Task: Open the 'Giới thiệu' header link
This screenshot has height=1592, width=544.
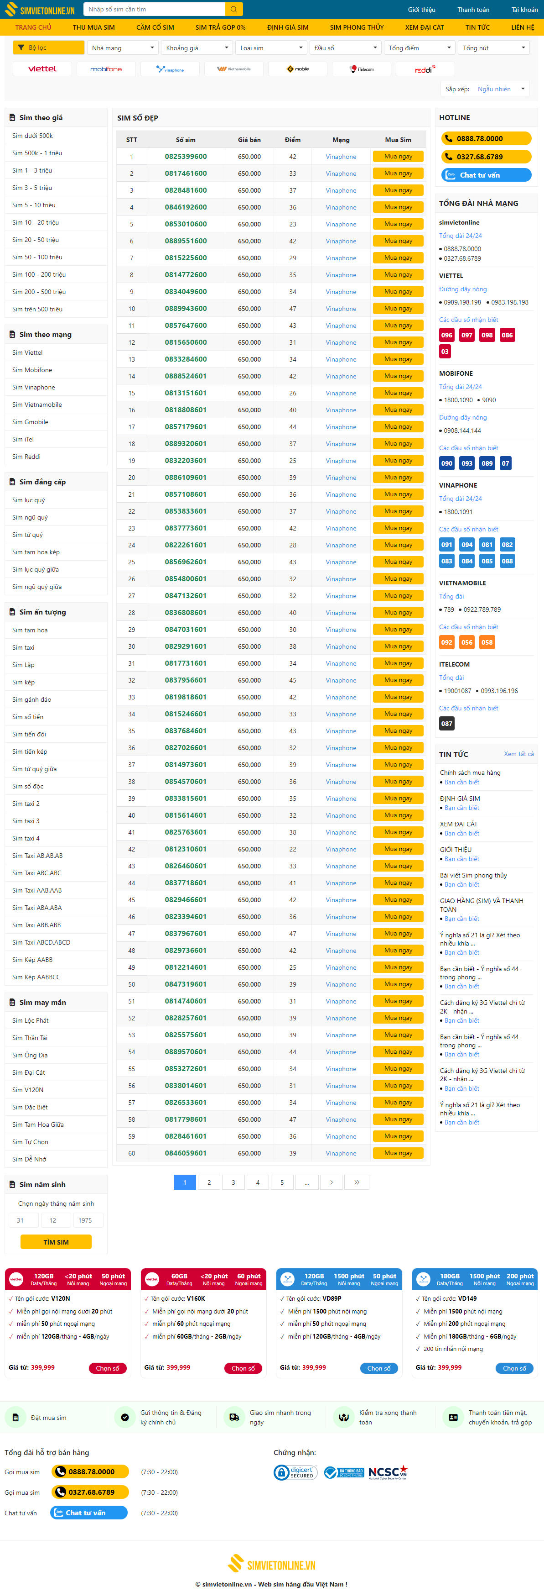Action: click(x=421, y=9)
